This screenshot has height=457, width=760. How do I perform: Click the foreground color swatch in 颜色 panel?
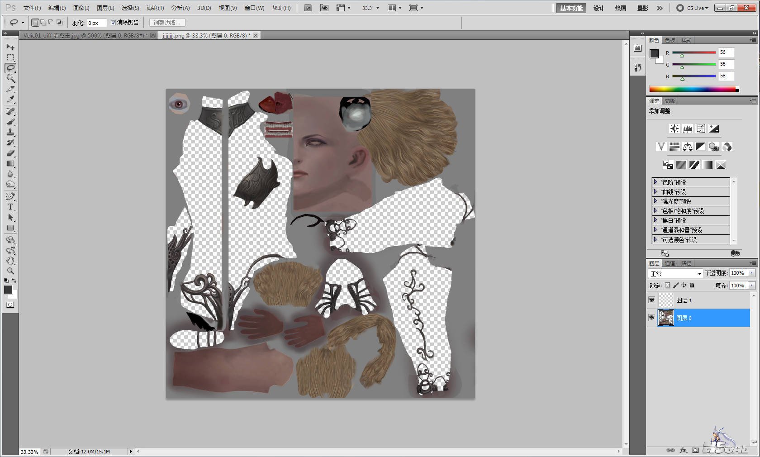[654, 54]
